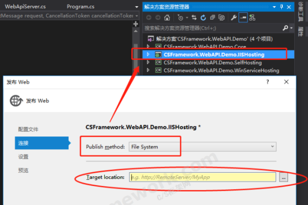Select CSFramework.WebAPI.Demo.WinServiceHosting project

[221, 70]
